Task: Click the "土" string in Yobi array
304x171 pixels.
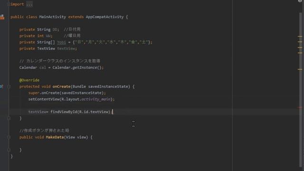Action: 143,42
